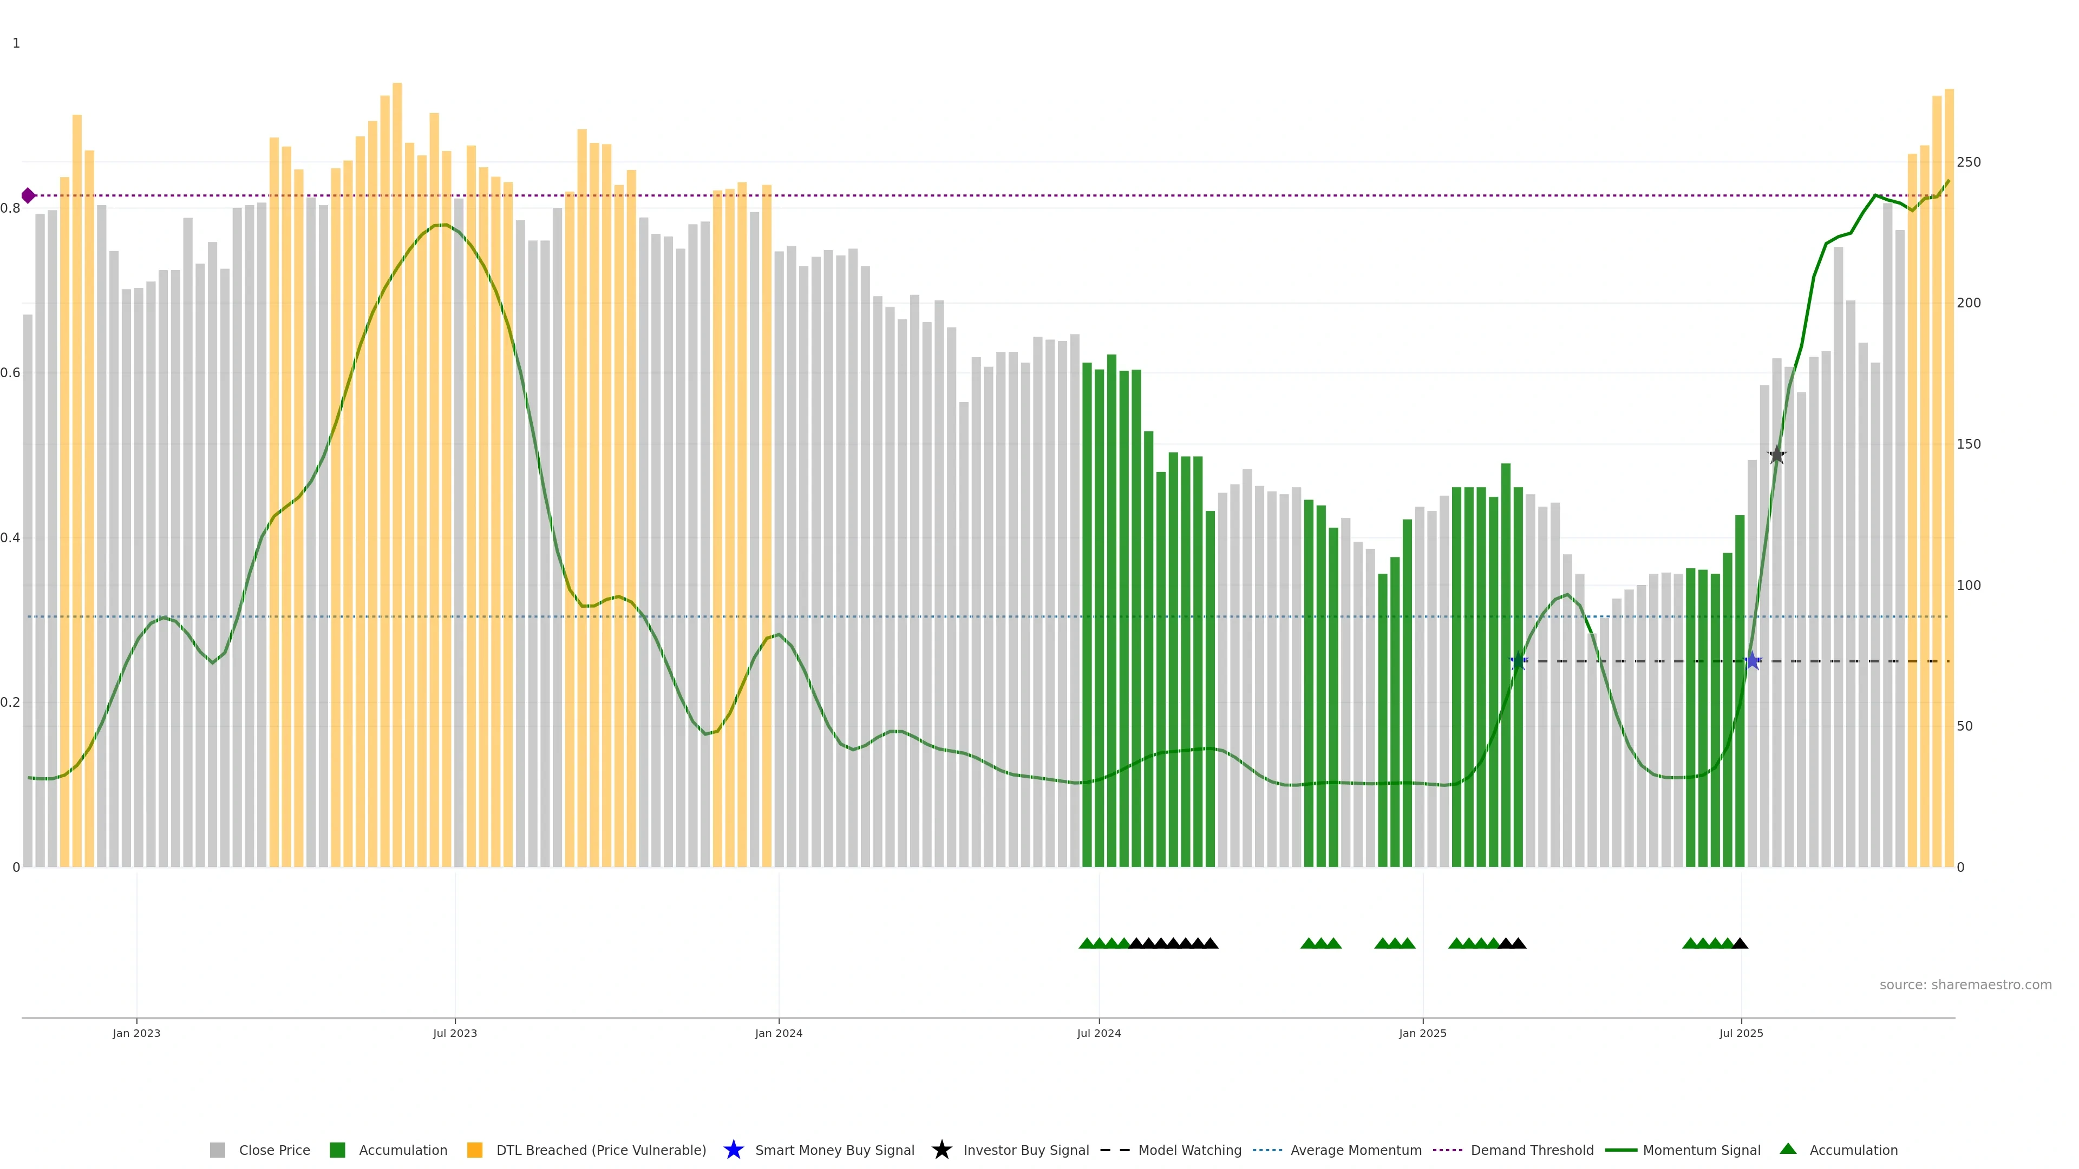Click the Jul 2024 x-axis label
This screenshot has height=1169, width=2079.
click(1099, 1033)
